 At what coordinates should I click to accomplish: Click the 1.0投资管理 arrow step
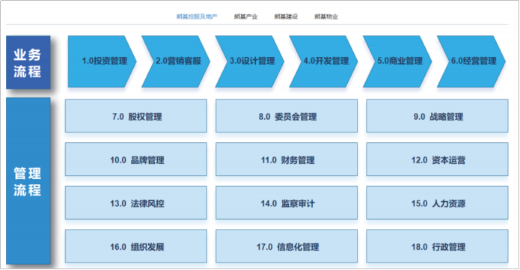pos(103,61)
